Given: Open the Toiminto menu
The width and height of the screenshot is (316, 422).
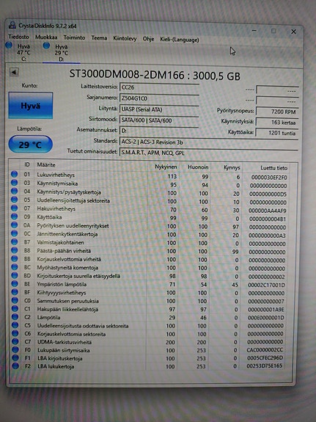Looking at the screenshot, I should point(74,37).
